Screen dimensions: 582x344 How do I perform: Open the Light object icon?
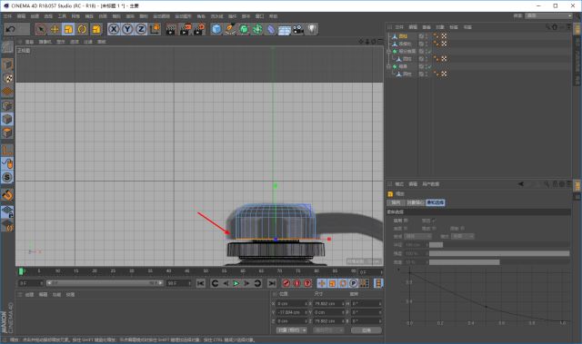pyautogui.click(x=312, y=29)
